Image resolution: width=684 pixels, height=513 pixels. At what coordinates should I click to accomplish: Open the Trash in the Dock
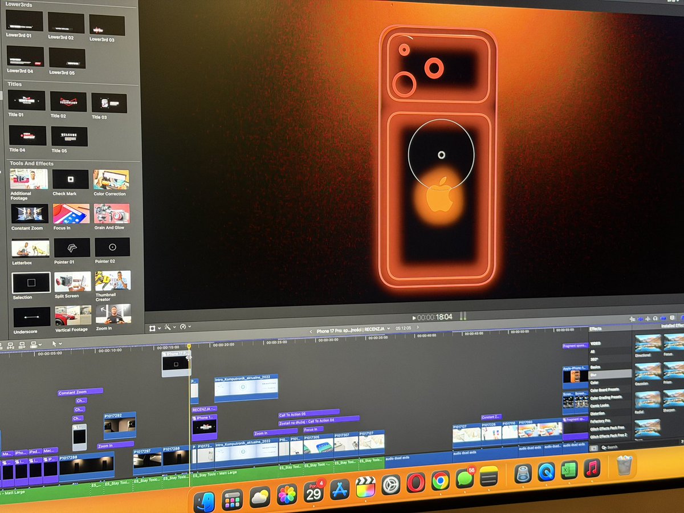(x=624, y=465)
